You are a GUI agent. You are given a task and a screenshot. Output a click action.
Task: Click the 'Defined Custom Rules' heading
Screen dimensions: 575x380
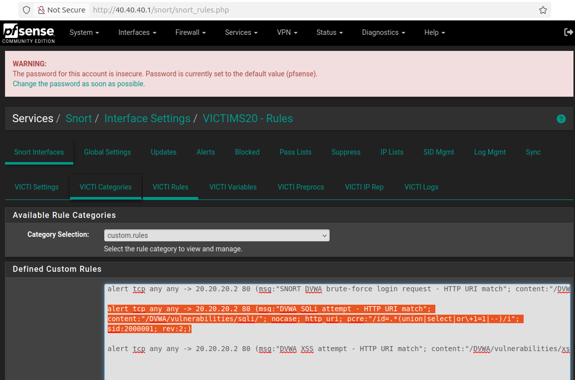(57, 269)
